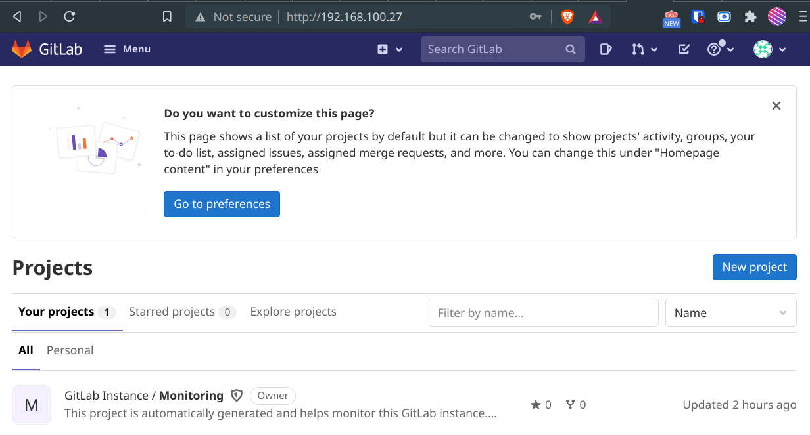Screen dimensions: 810x435
Task: Open the Issues icon in navbar
Action: point(606,49)
